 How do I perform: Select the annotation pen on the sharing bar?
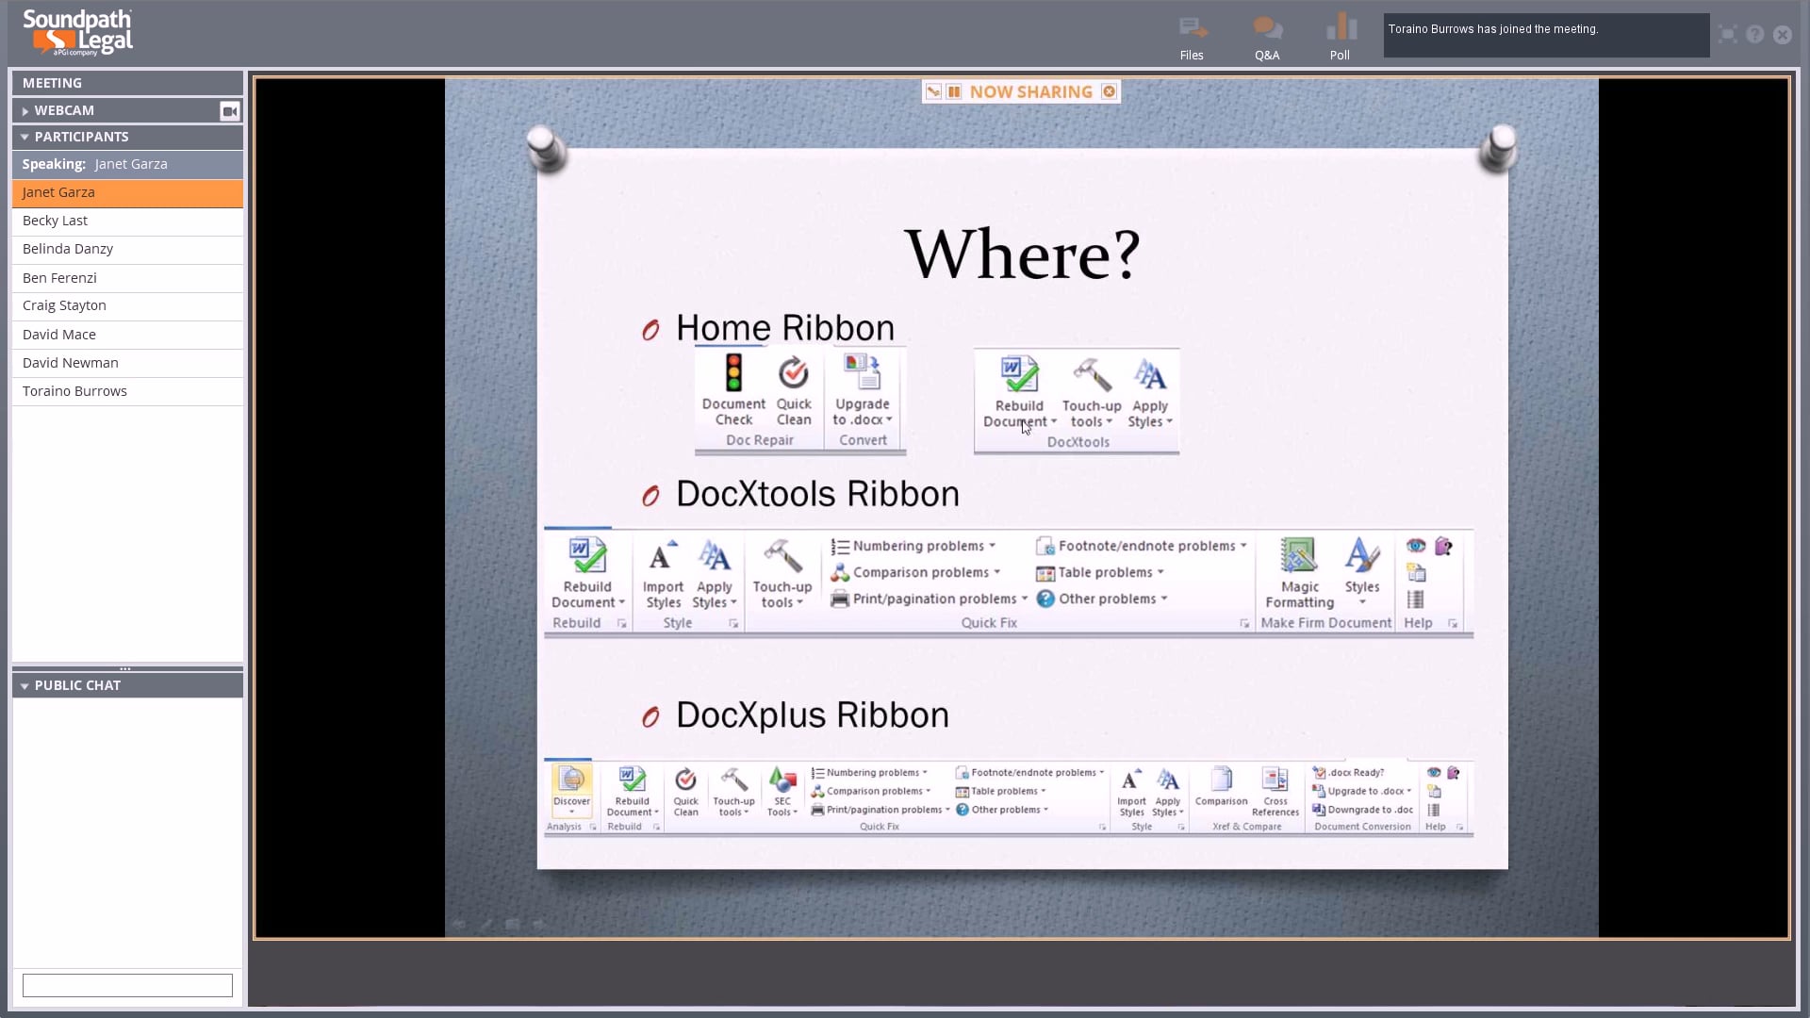pyautogui.click(x=934, y=91)
